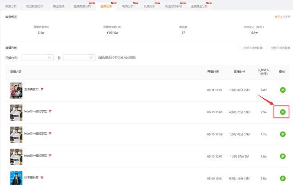Open details icon for the 08-10 14:59 livestream
This screenshot has height=185, width=293.
(282, 134)
